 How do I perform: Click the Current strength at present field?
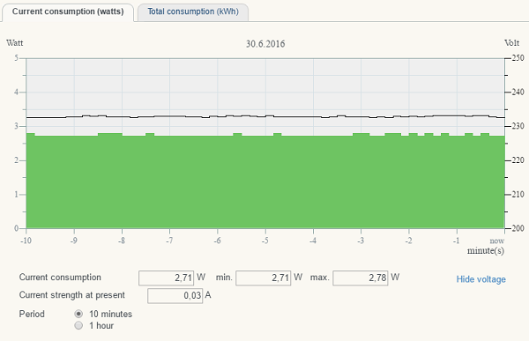click(x=175, y=296)
